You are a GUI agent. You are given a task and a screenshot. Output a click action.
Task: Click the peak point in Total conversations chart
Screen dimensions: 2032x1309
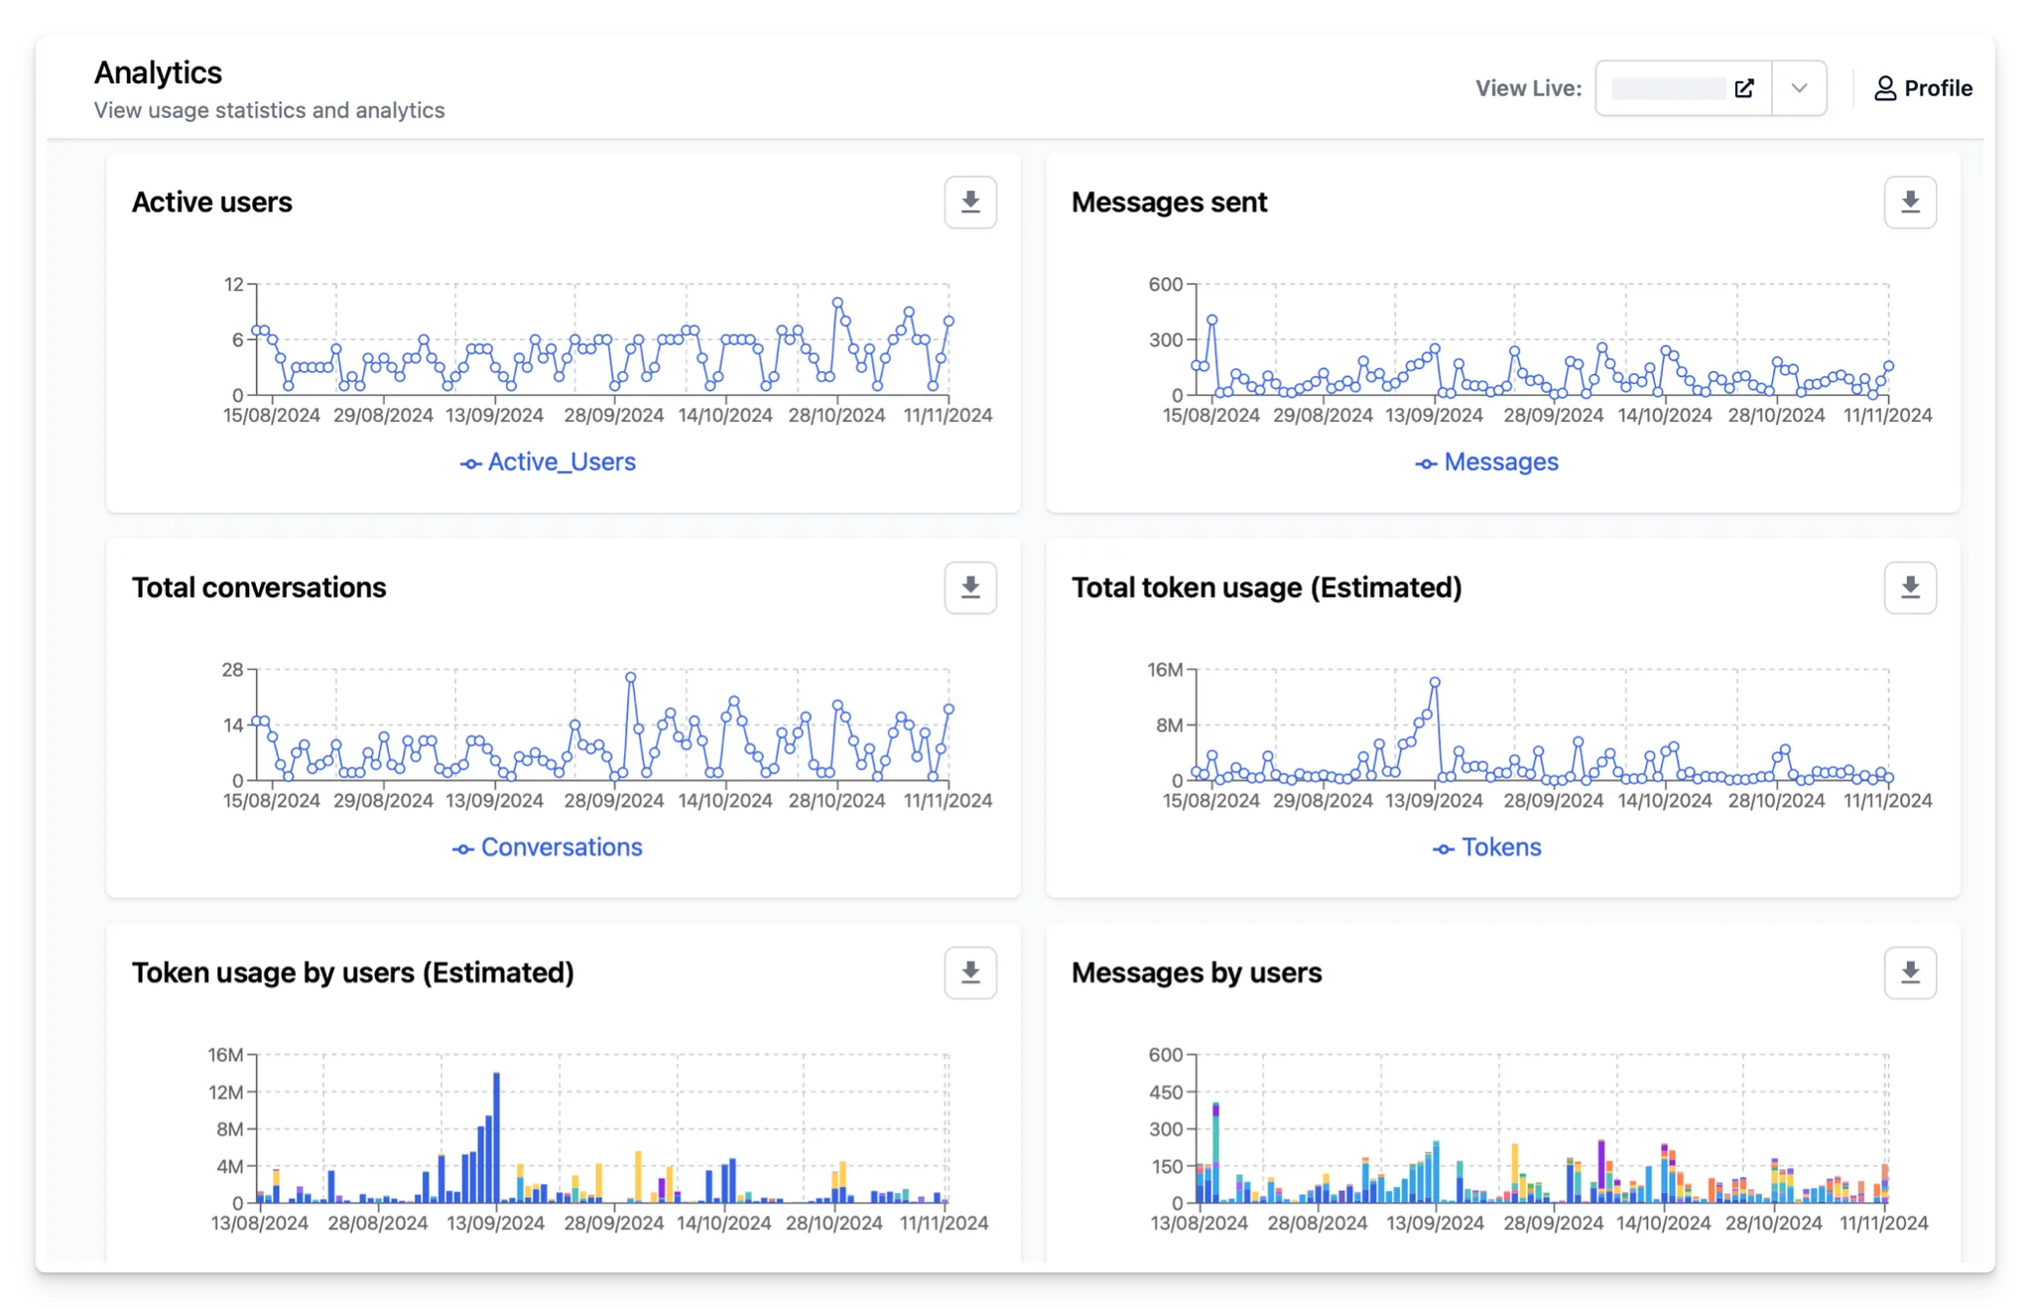(x=630, y=678)
